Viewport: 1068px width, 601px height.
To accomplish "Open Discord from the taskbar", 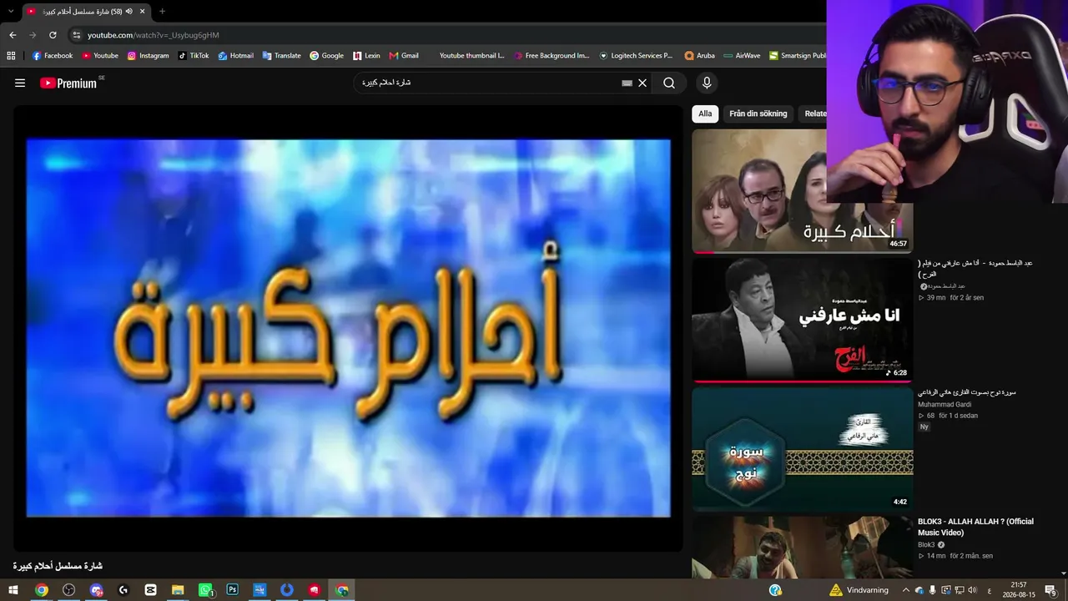I will 96,590.
